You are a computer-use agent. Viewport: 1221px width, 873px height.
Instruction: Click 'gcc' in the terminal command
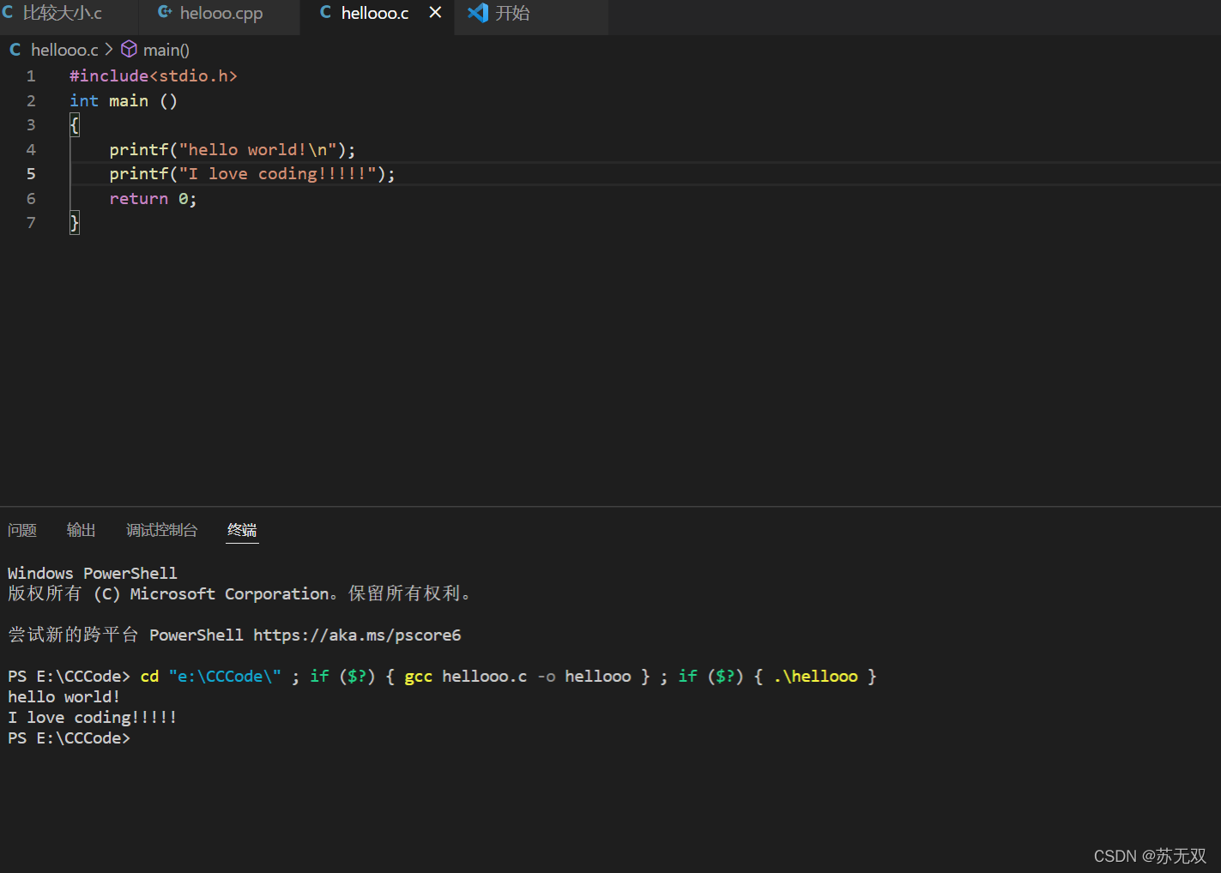pos(419,677)
